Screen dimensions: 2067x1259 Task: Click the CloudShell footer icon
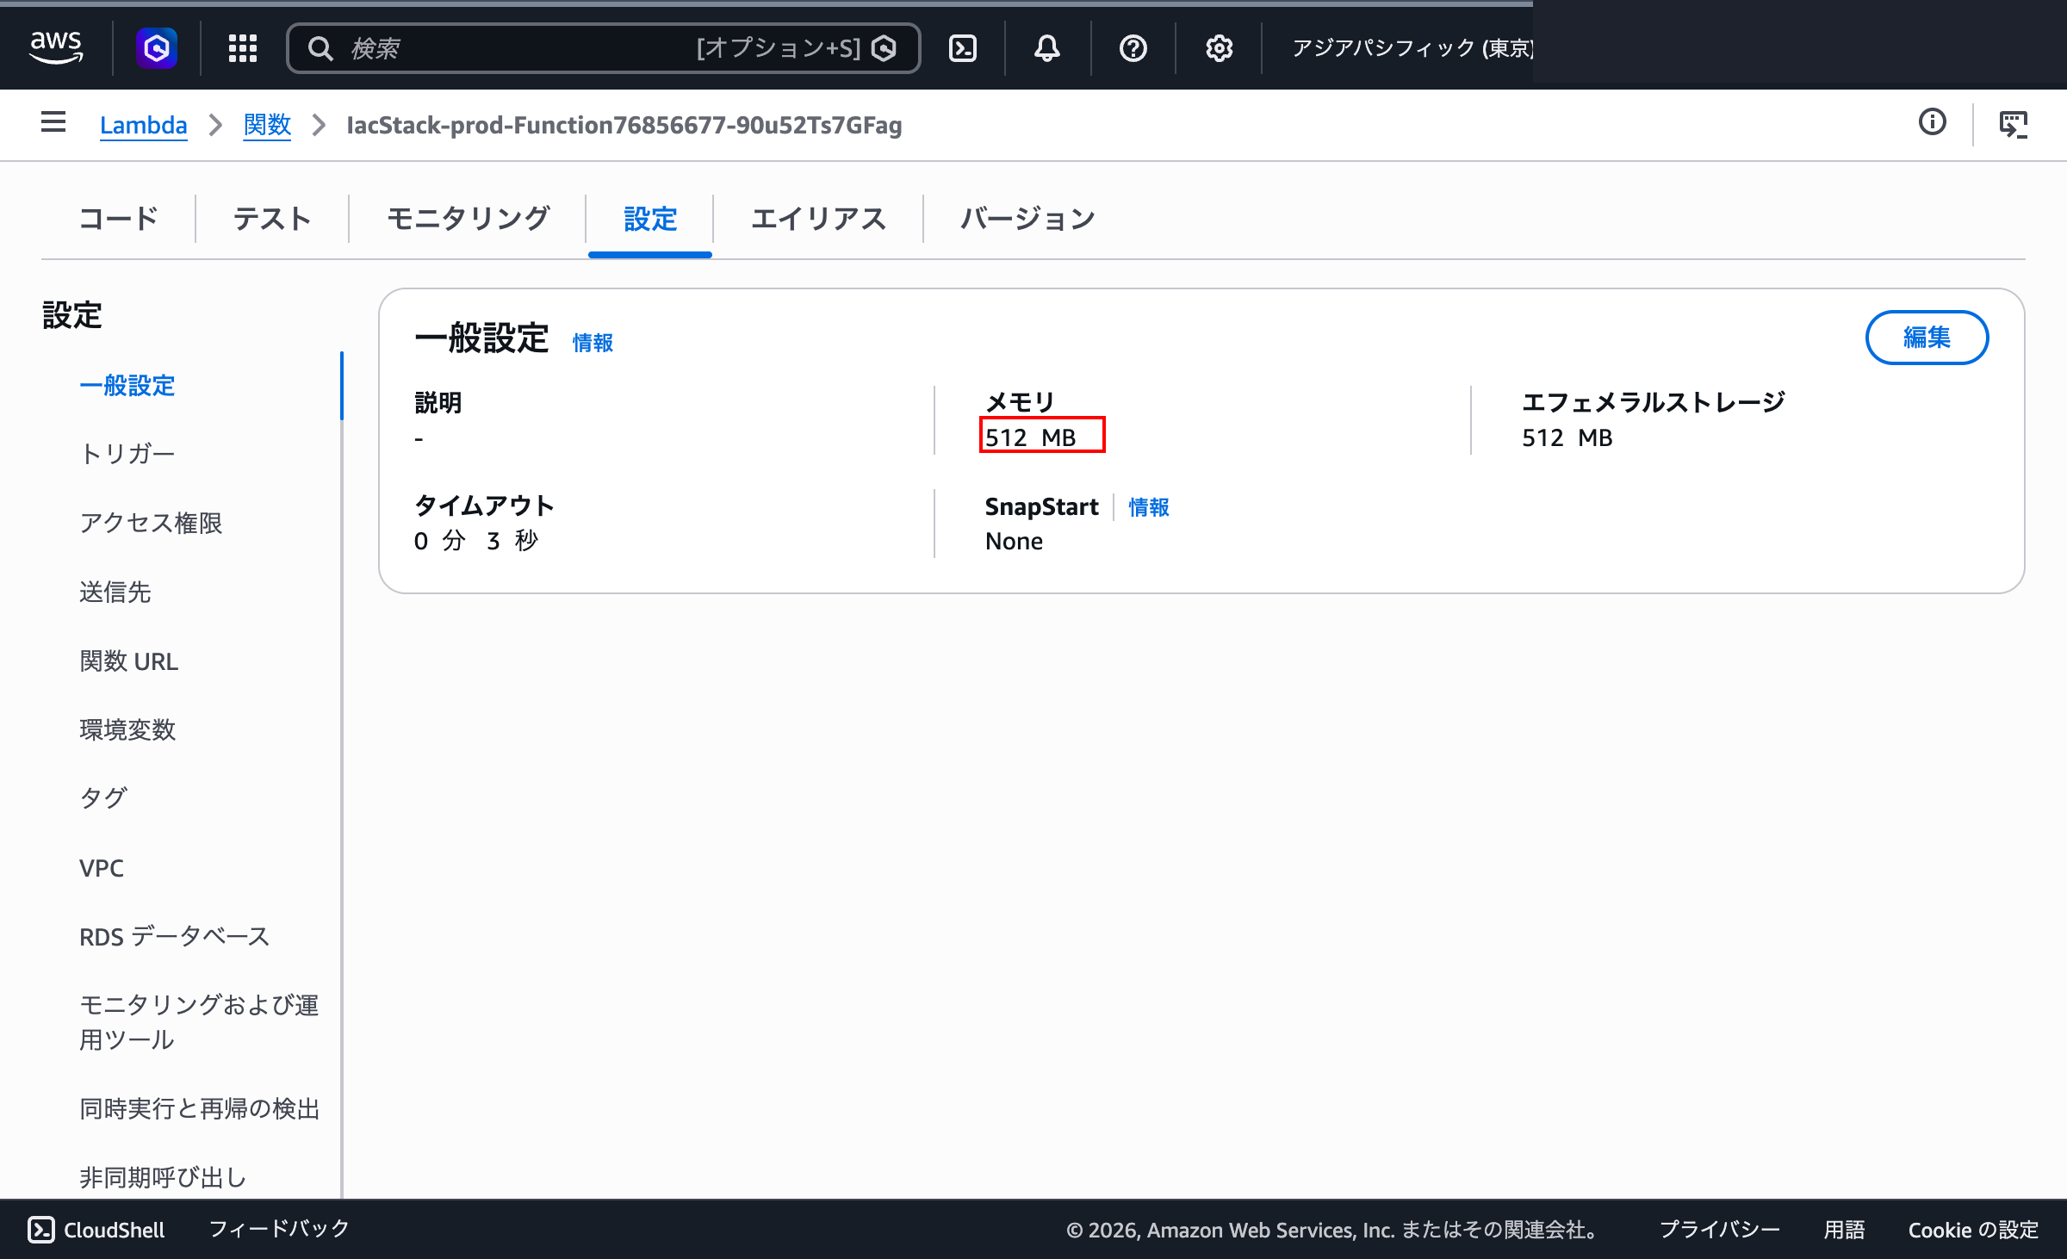point(41,1230)
